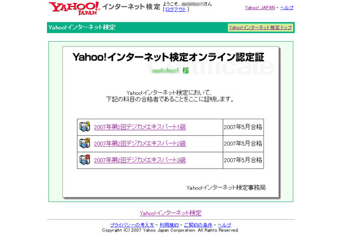352x235 pixels.
Task: Open プライバシーの考え方 footer link
Action: pyautogui.click(x=132, y=225)
